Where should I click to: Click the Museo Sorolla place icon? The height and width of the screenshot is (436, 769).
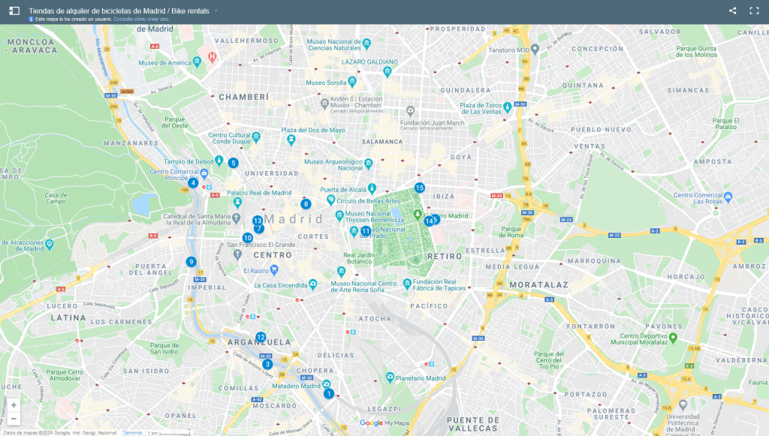tap(352, 83)
